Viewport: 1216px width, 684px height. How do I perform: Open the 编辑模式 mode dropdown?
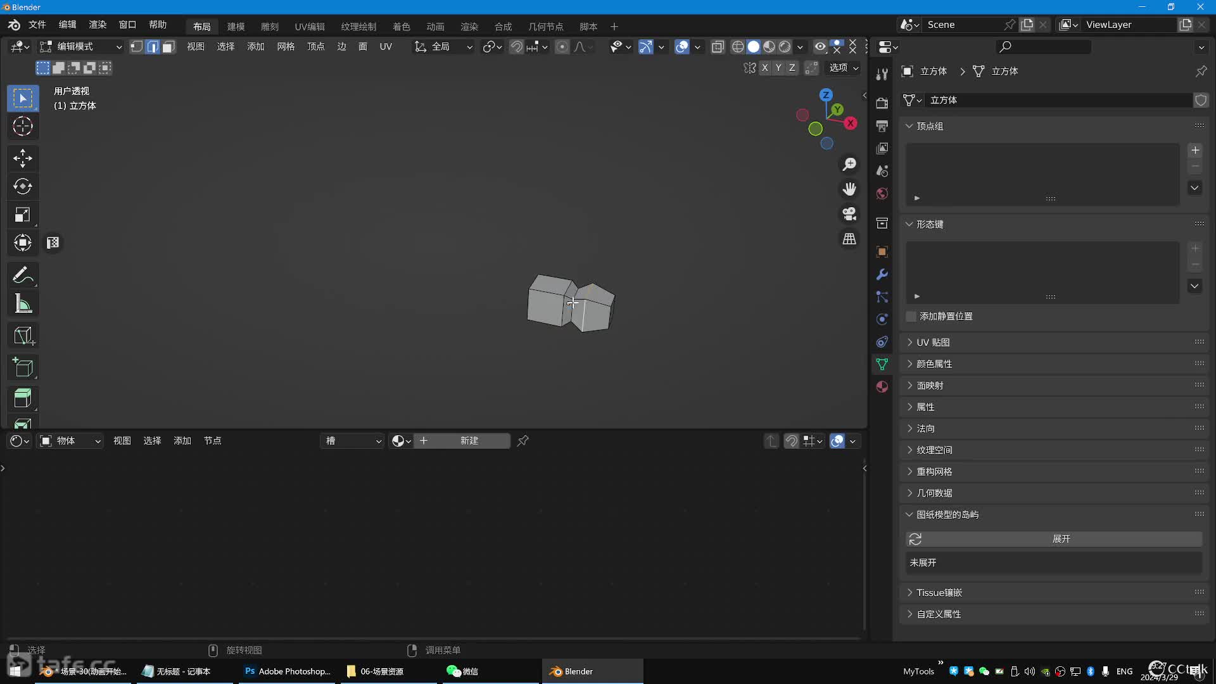pyautogui.click(x=80, y=47)
